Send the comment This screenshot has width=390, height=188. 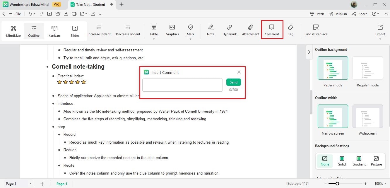point(234,82)
